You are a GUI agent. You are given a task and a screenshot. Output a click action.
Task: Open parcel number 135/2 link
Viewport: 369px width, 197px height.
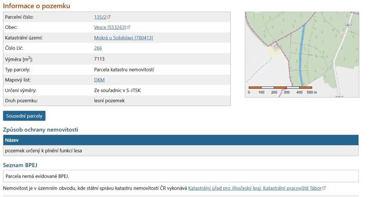[100, 17]
